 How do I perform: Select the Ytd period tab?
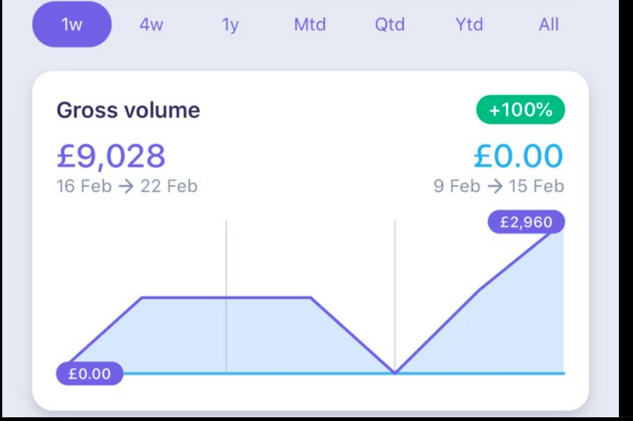[469, 25]
